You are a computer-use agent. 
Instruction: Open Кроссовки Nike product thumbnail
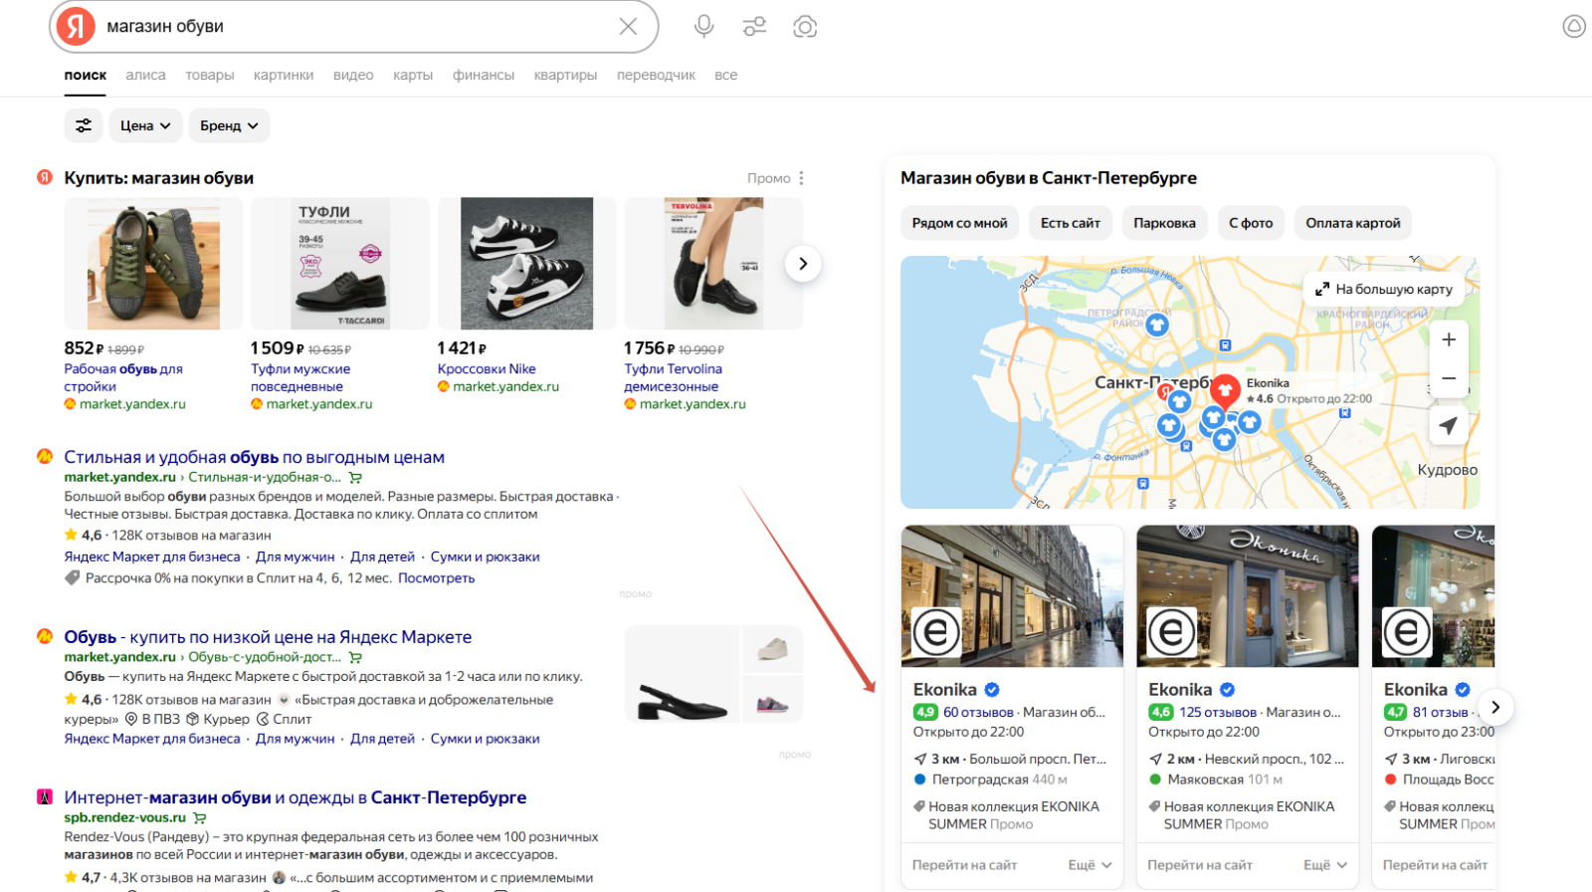pos(526,264)
